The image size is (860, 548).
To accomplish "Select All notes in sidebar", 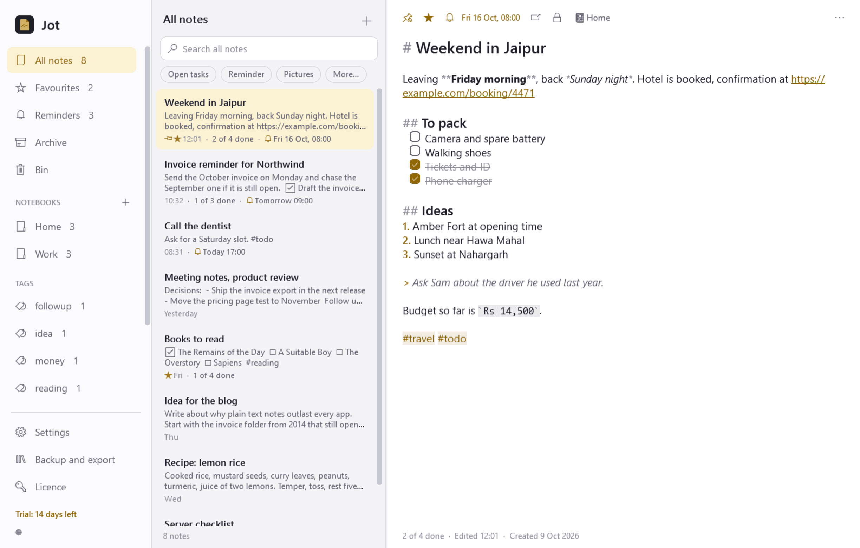I will [71, 60].
